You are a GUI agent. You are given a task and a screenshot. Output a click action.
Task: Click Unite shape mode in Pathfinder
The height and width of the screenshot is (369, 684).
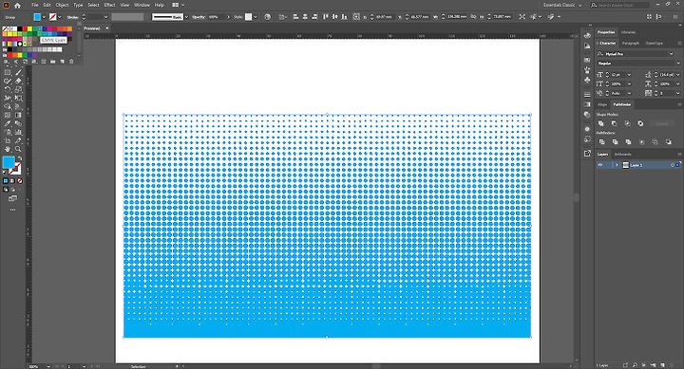click(x=600, y=123)
